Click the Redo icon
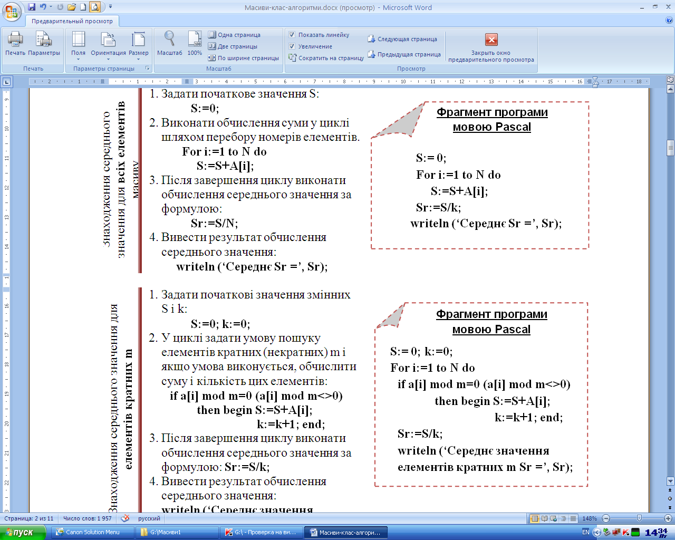The height and width of the screenshot is (540, 675). point(60,7)
